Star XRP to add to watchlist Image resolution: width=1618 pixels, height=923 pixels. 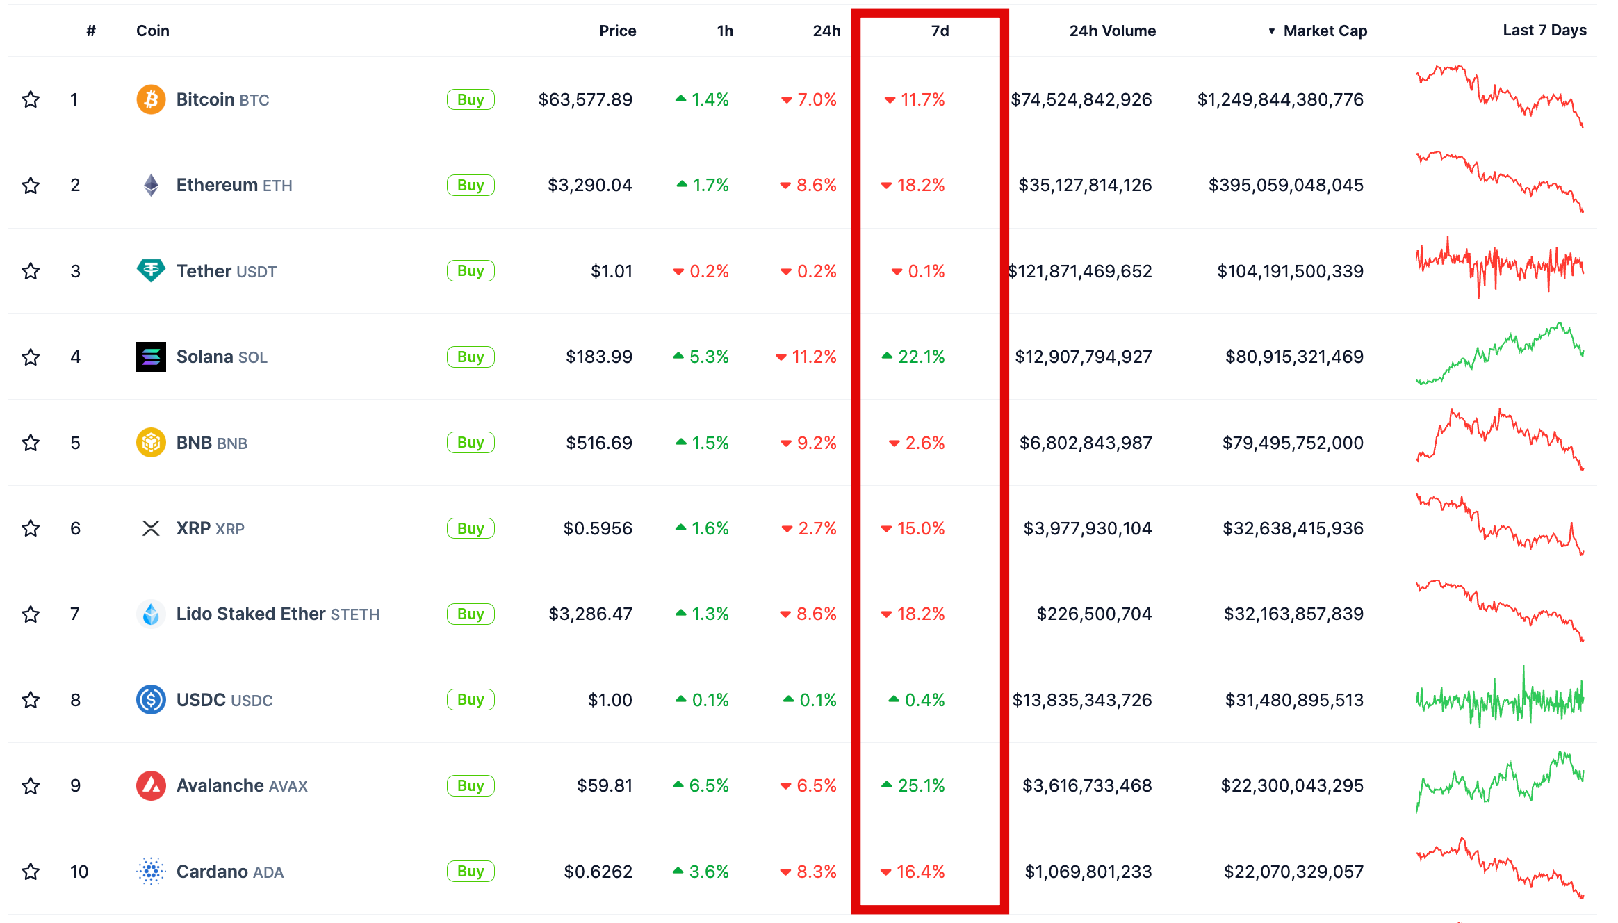point(31,528)
